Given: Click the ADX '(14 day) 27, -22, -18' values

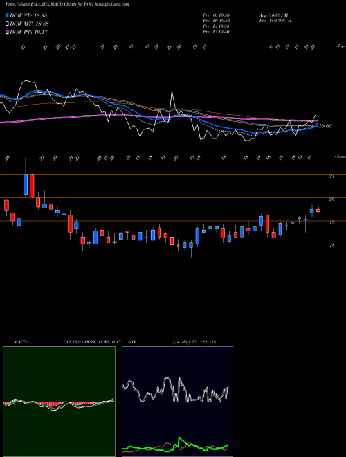Looking at the screenshot, I should pos(194,342).
